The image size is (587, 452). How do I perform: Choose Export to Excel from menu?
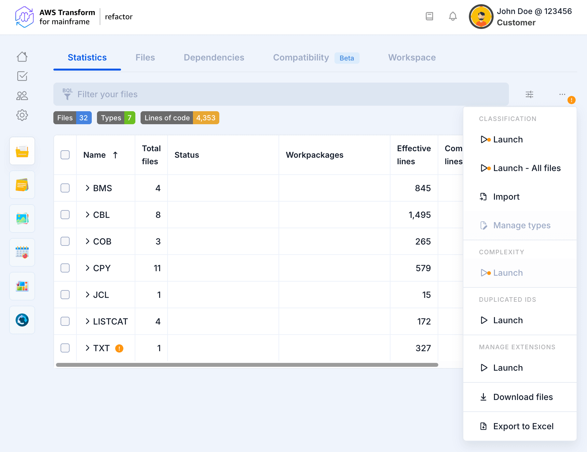pos(523,426)
